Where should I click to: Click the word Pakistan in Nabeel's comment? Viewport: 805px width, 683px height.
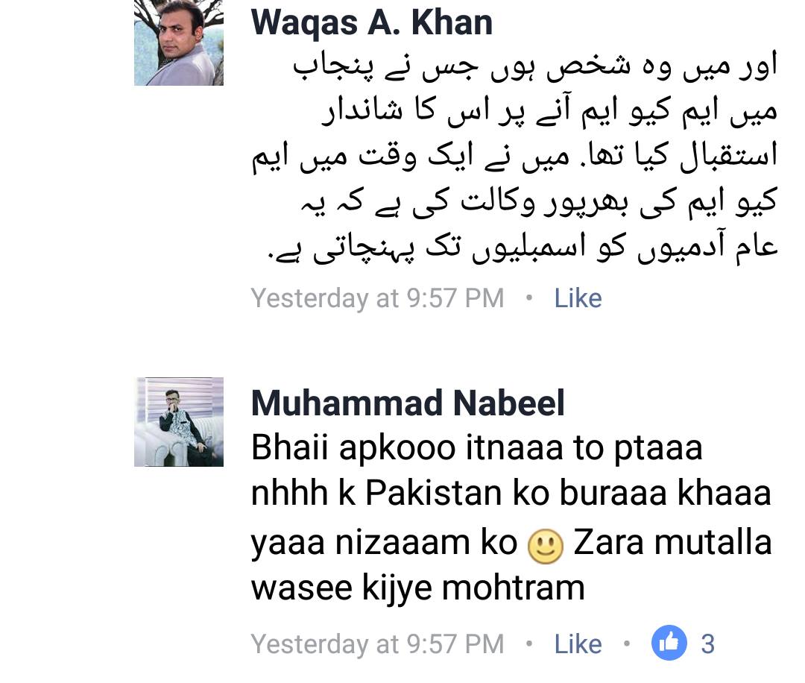(435, 493)
